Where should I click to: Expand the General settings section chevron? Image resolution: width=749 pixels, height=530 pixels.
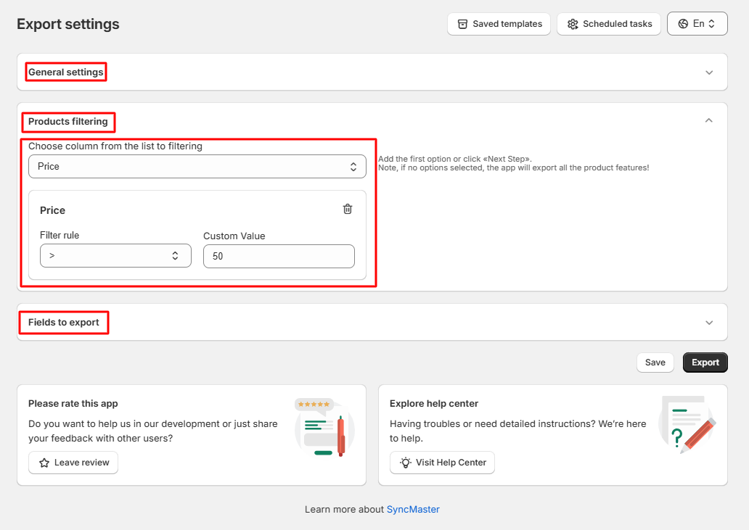coord(709,73)
